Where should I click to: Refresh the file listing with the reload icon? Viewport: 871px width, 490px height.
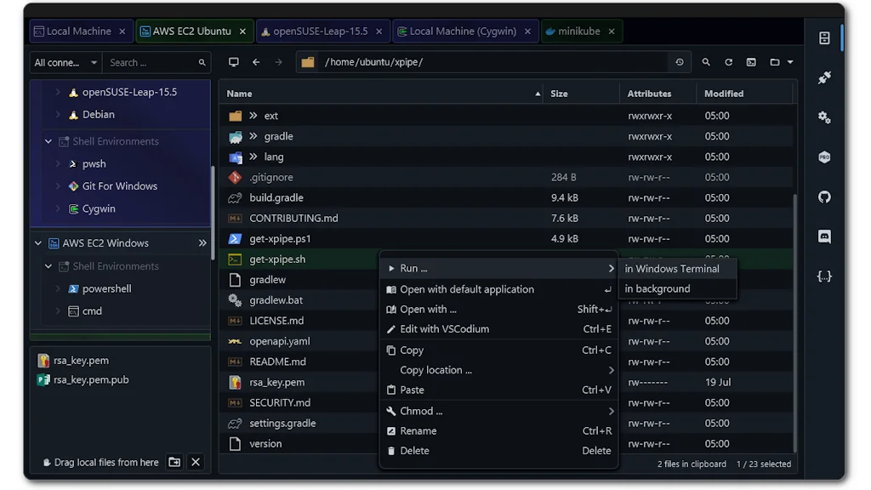tap(729, 61)
